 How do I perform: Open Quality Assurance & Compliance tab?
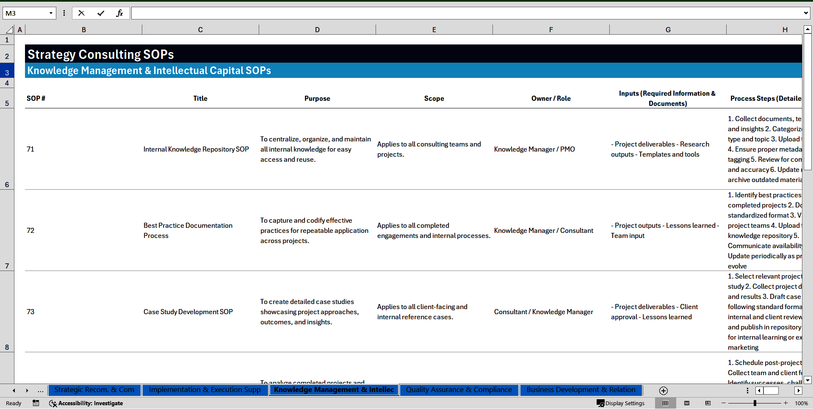[x=459, y=390]
